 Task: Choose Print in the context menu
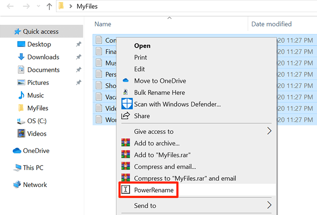pyautogui.click(x=140, y=57)
